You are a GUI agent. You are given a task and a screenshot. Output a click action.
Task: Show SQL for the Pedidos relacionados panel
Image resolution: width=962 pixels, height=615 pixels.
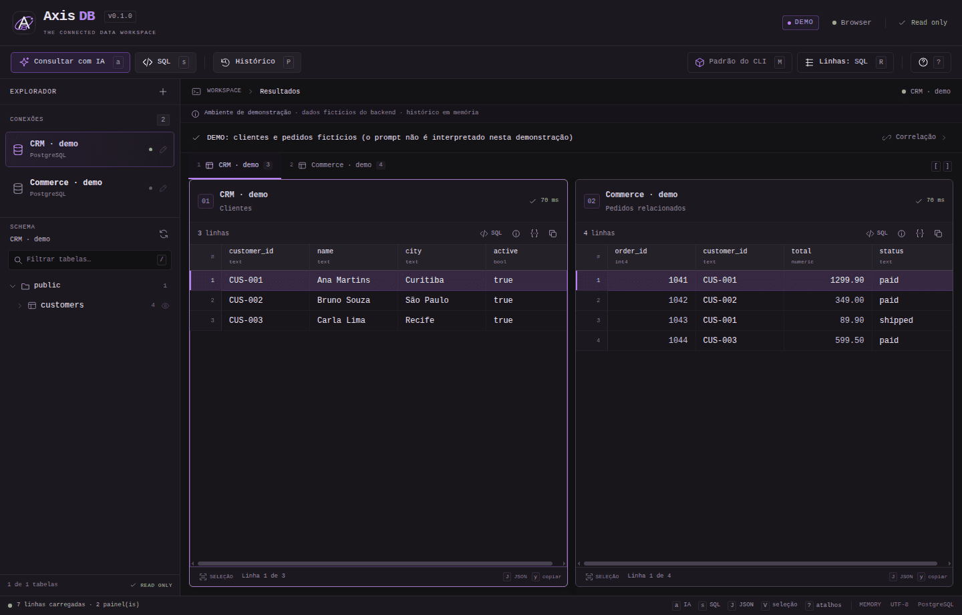[876, 233]
